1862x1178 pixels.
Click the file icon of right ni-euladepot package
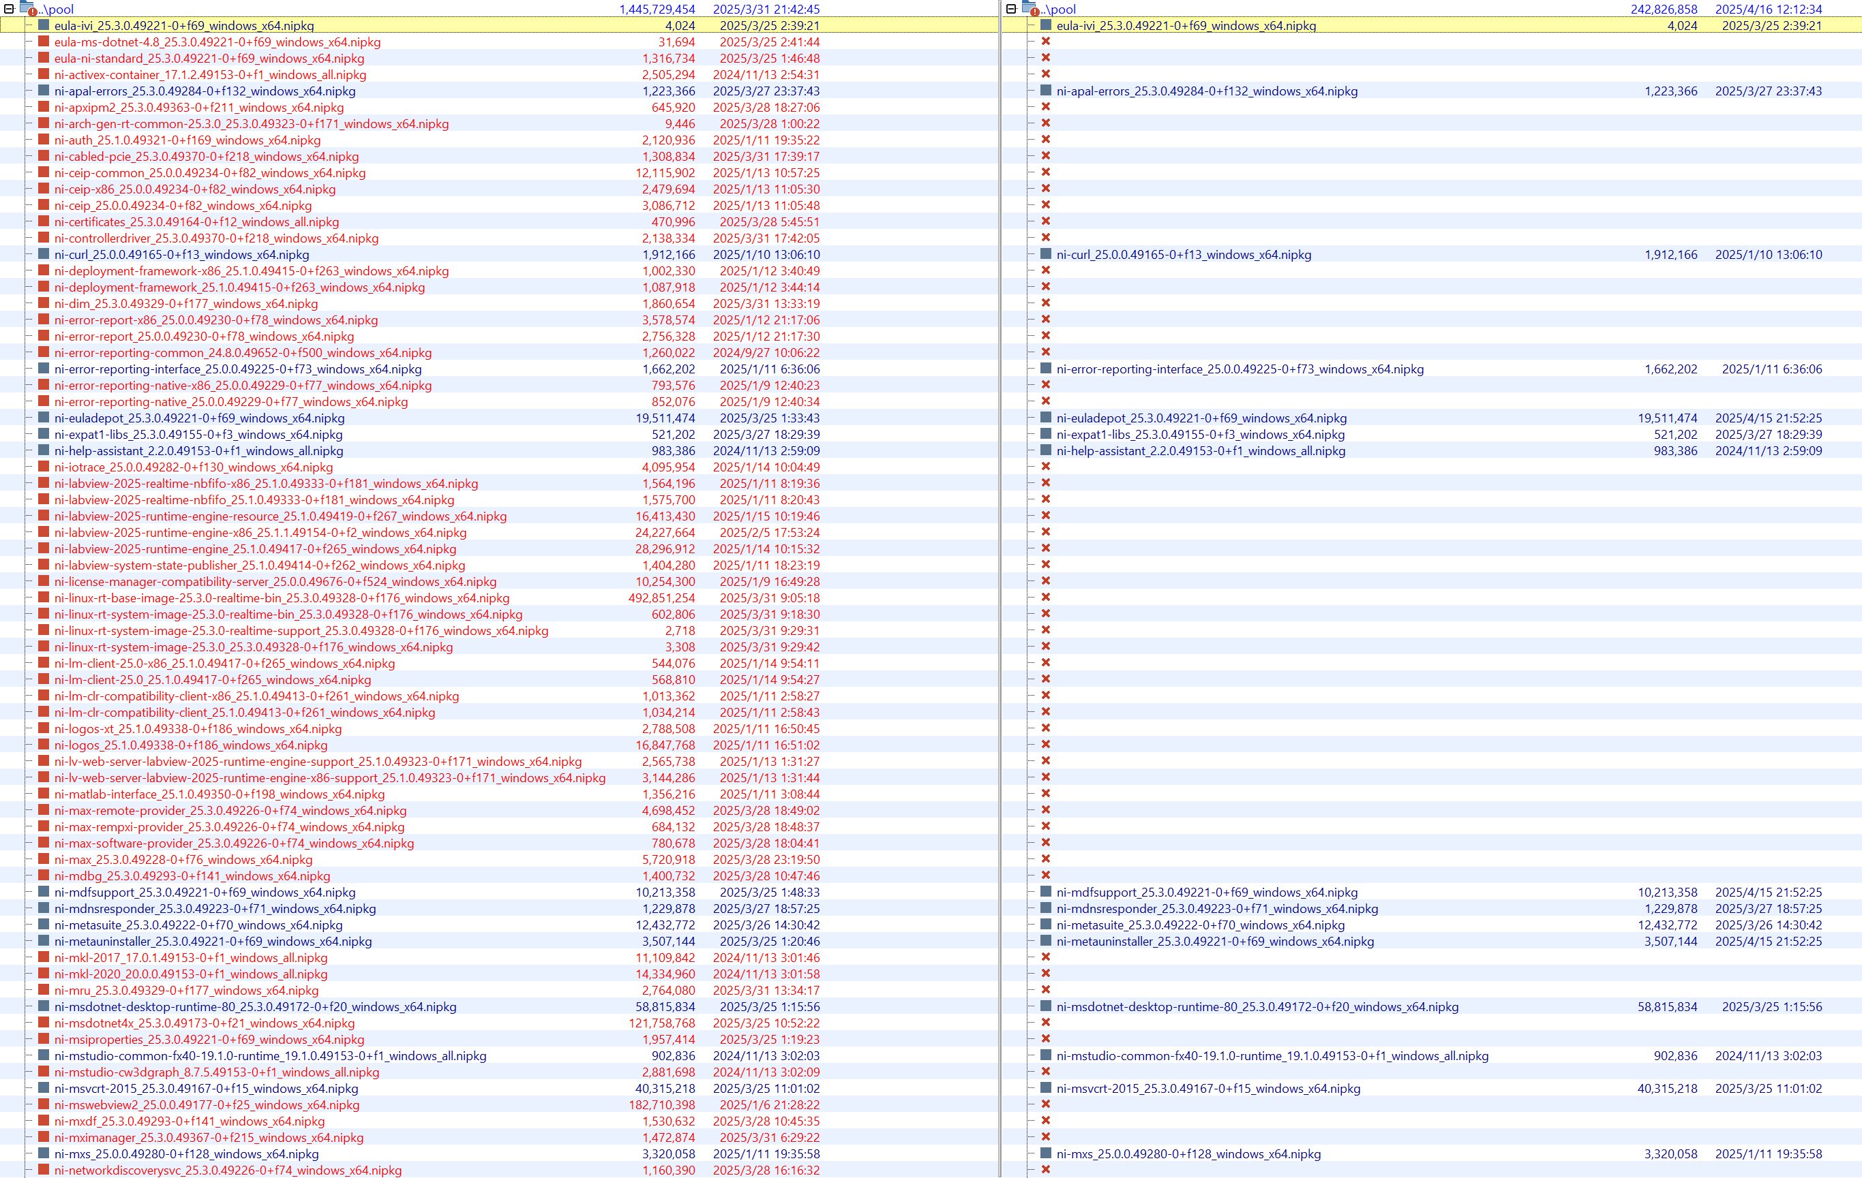(1046, 418)
